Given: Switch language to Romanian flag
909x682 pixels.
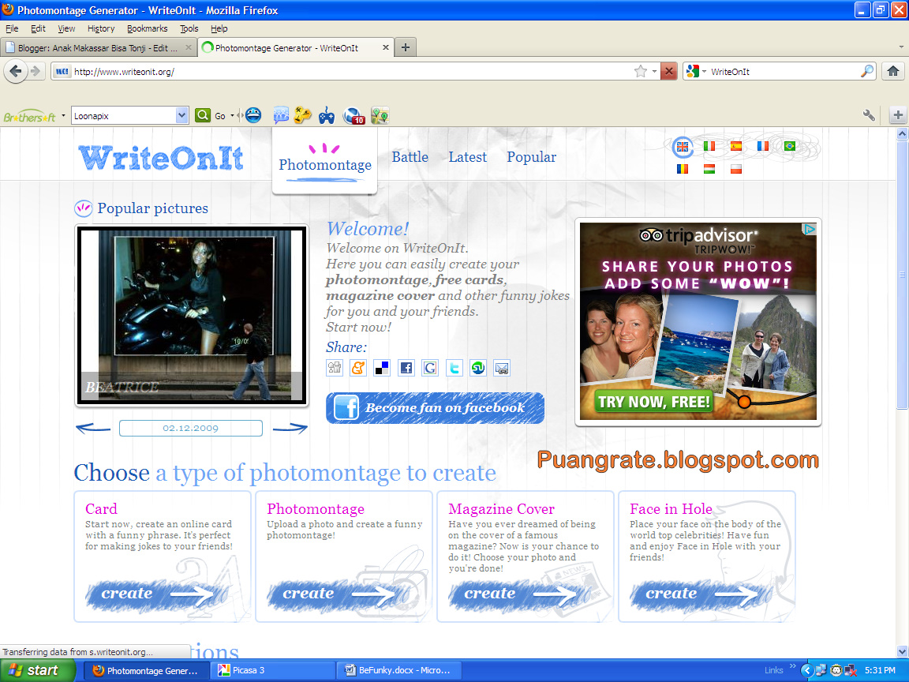Looking at the screenshot, I should pos(683,170).
